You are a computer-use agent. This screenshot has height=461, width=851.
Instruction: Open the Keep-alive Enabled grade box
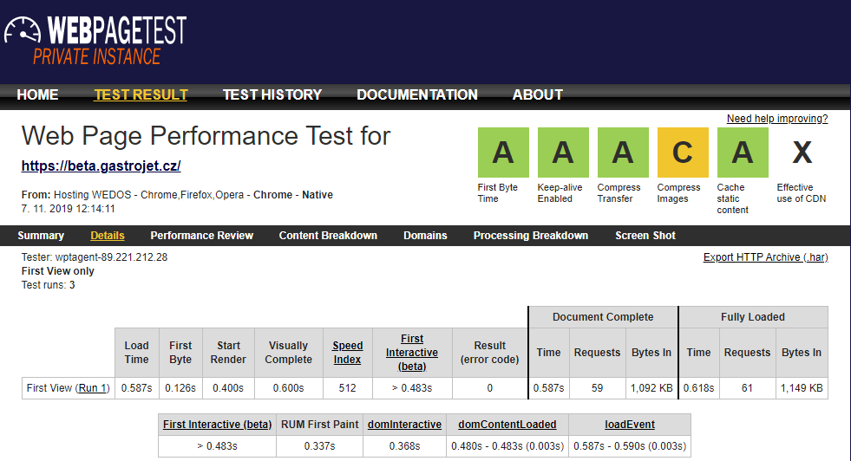(x=563, y=153)
